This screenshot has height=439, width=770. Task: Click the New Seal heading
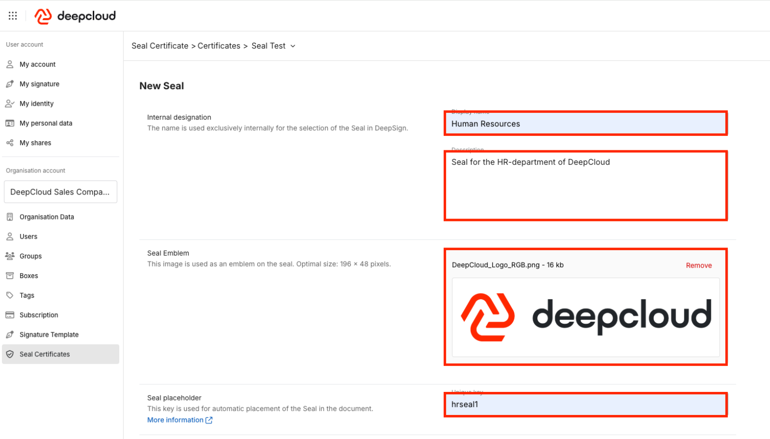(x=161, y=86)
